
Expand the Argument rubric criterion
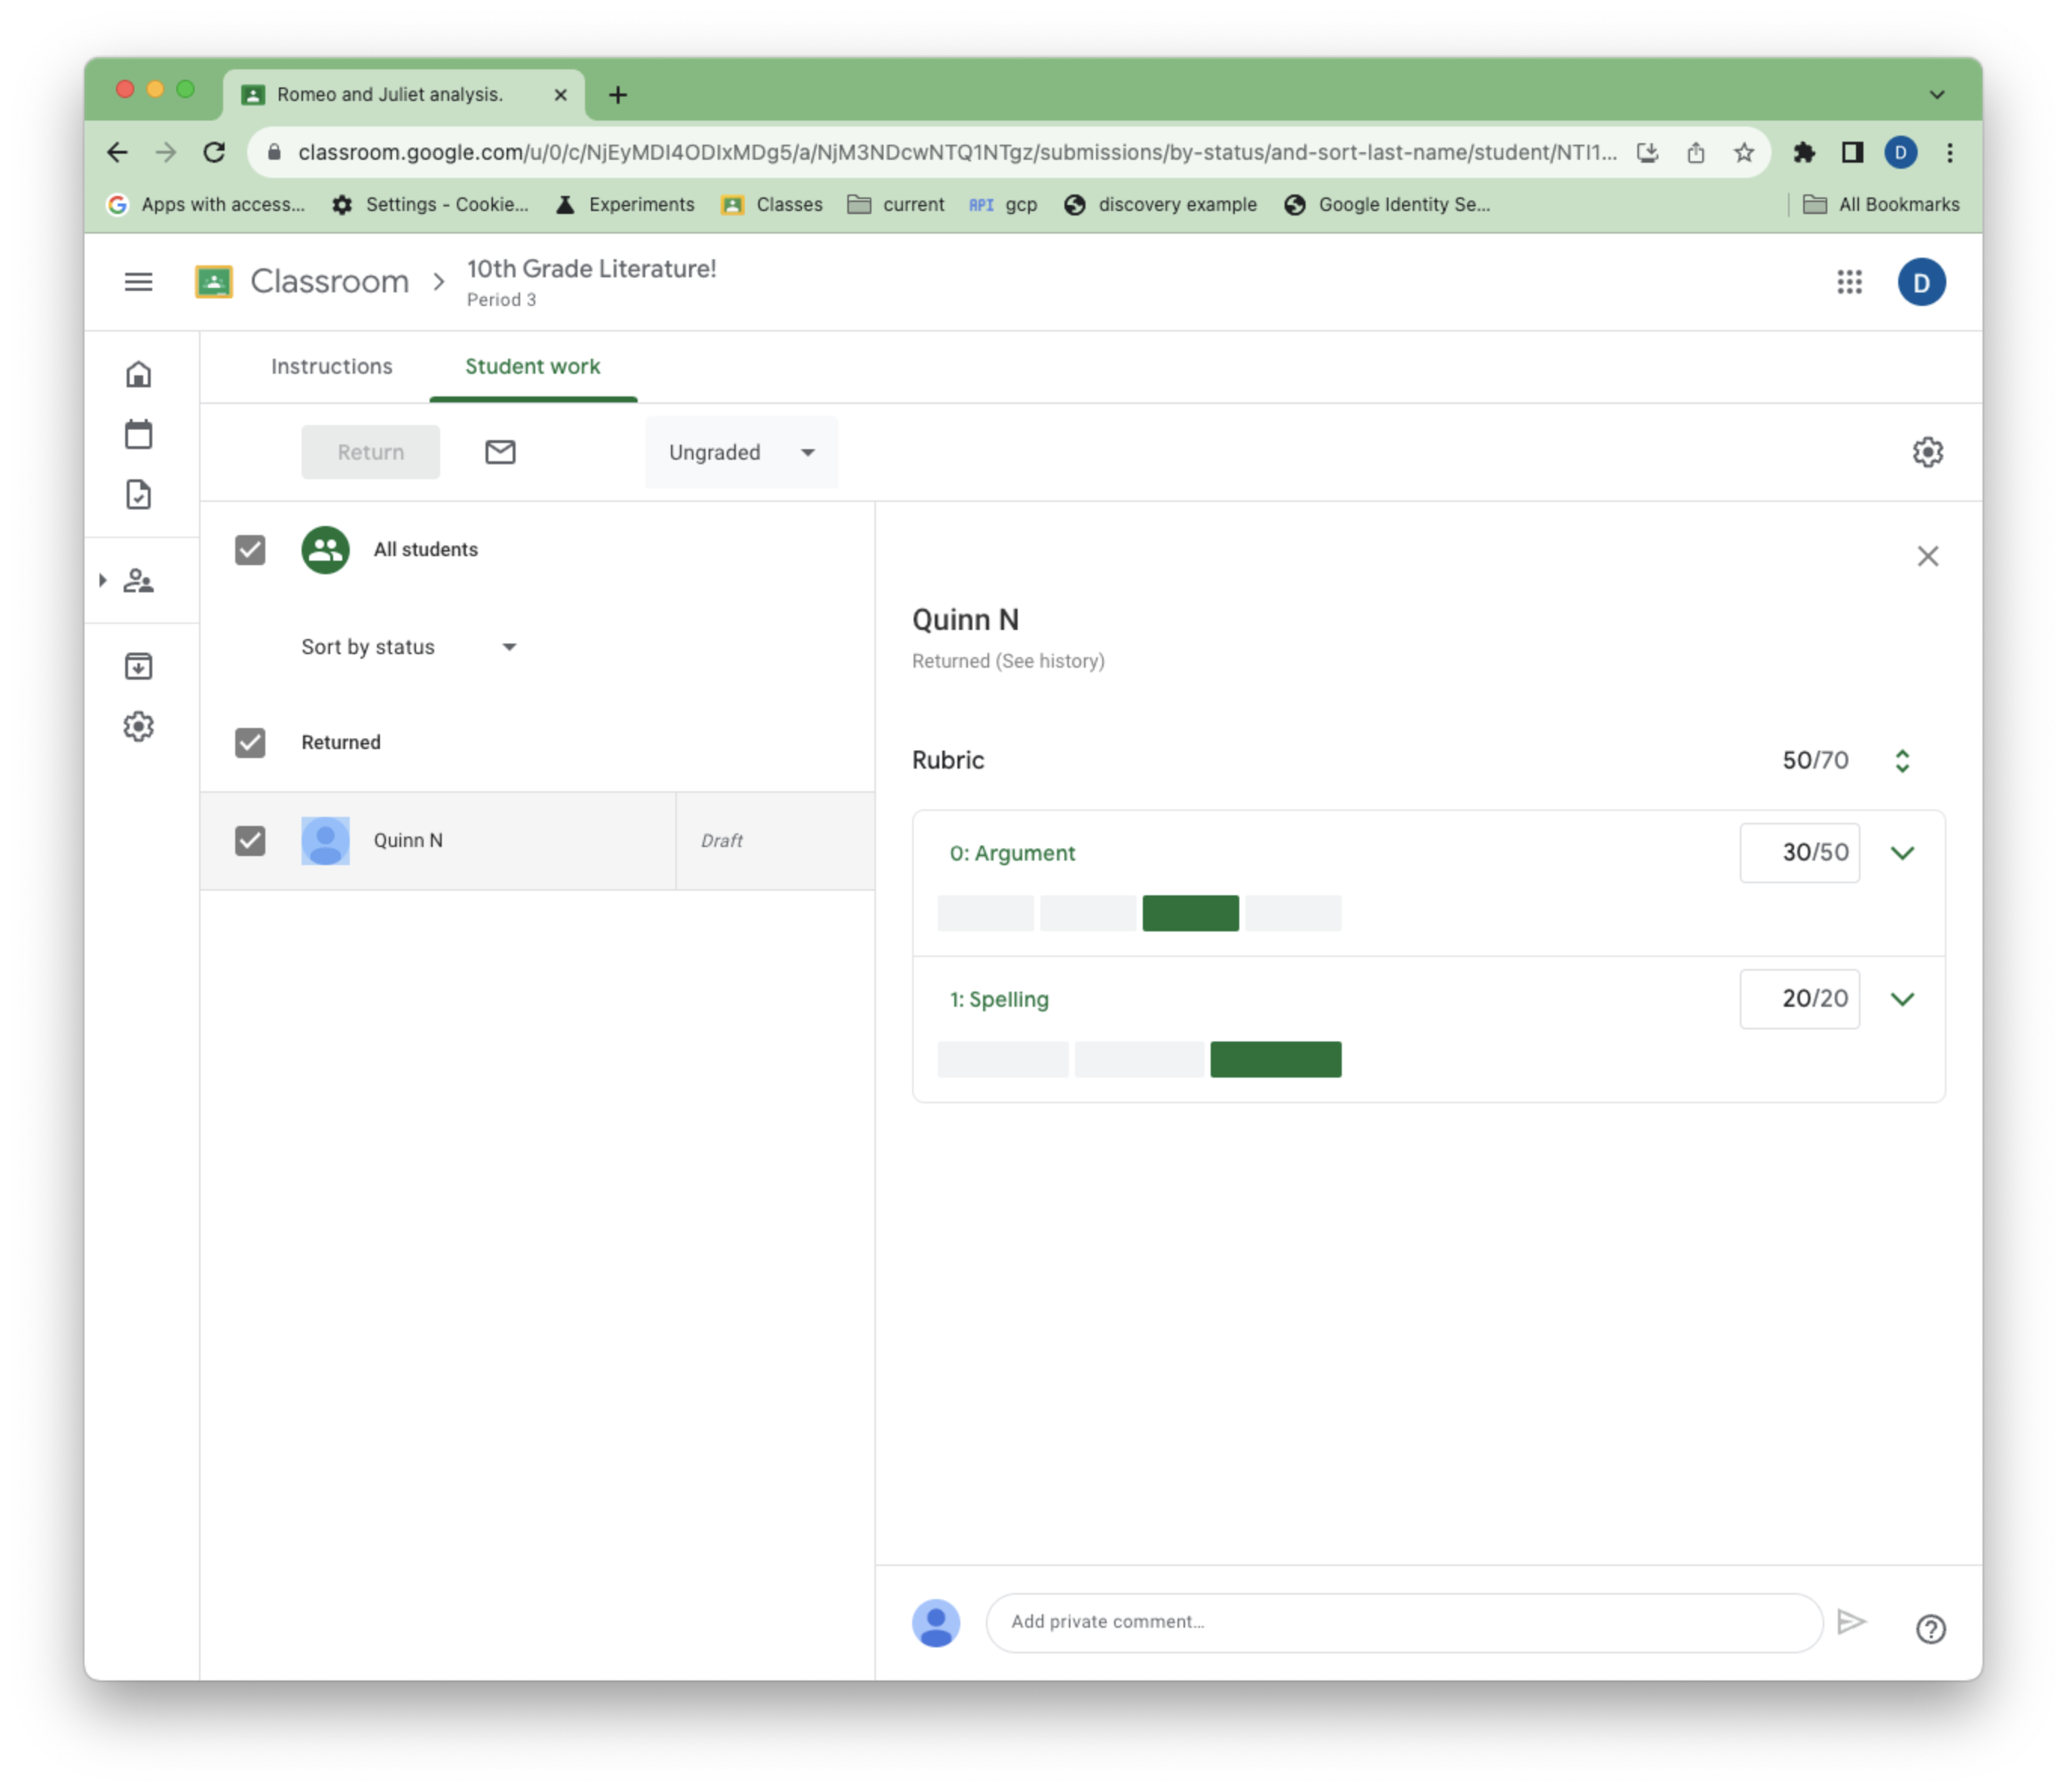coord(1902,852)
